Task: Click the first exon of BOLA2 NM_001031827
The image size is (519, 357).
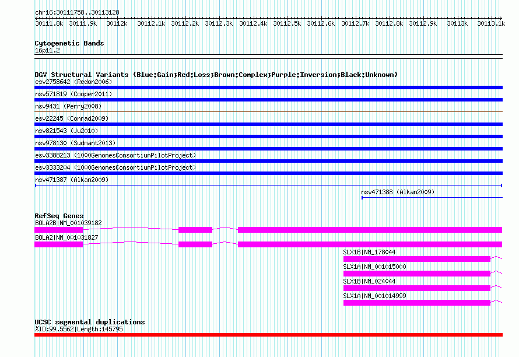Action: 58,244
